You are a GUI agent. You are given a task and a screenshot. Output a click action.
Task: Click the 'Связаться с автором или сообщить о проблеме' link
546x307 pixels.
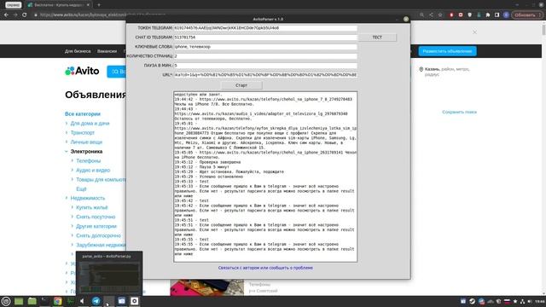point(265,268)
